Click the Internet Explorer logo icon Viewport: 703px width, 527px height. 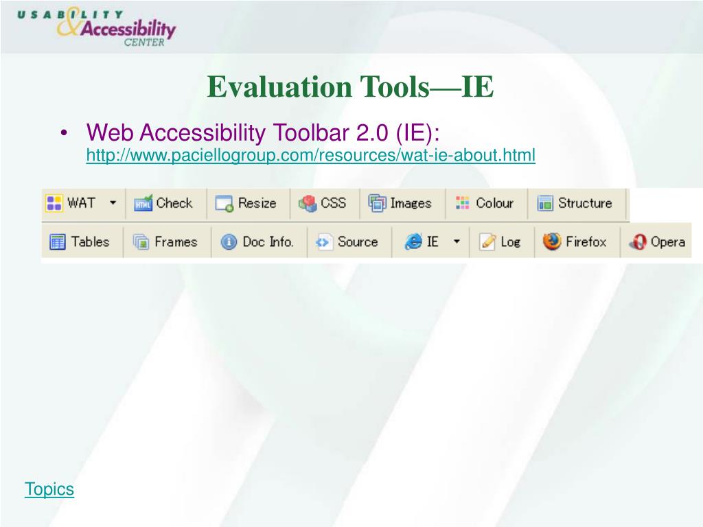pyautogui.click(x=413, y=242)
